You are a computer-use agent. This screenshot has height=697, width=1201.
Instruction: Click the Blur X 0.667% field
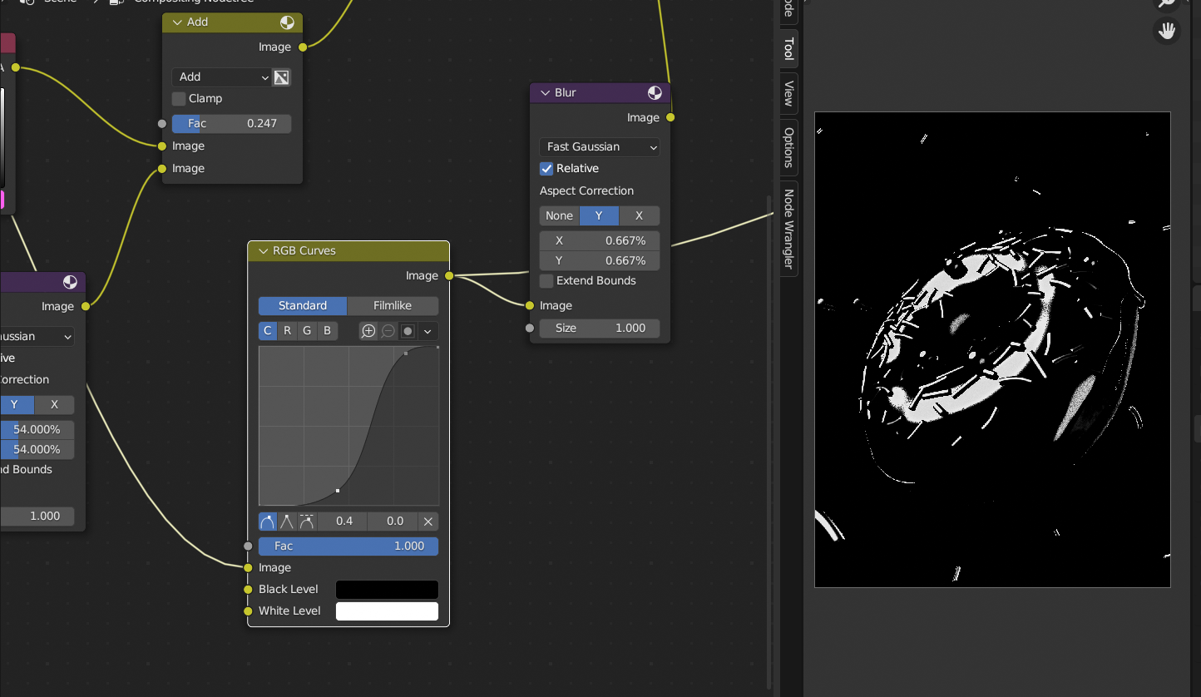tap(600, 241)
